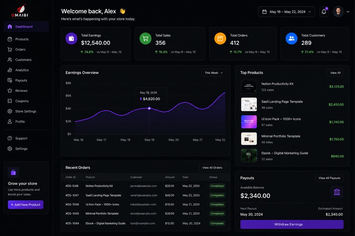Viewport: 355px width, 236px height.
Task: Click the Payouts icon in sidebar
Action: point(10,80)
